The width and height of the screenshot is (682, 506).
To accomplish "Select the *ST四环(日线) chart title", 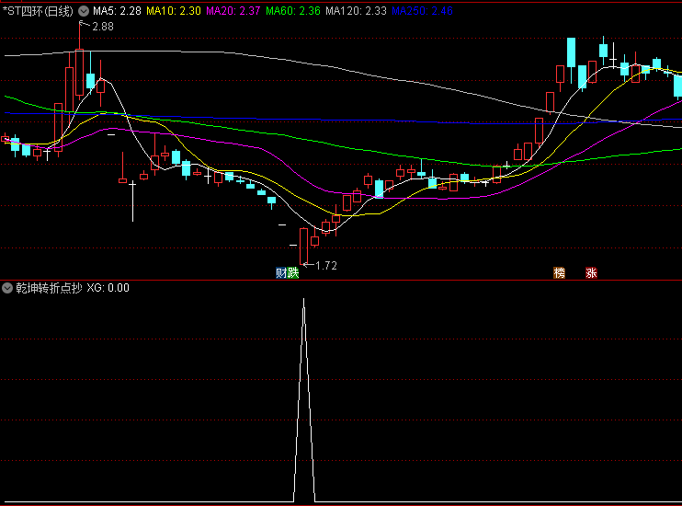I will pos(38,11).
